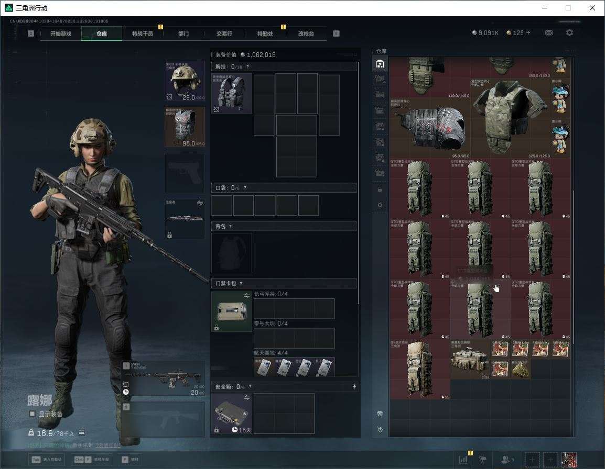Select the equipped helmet slot showing 29.0
The image size is (605, 469).
[185, 81]
